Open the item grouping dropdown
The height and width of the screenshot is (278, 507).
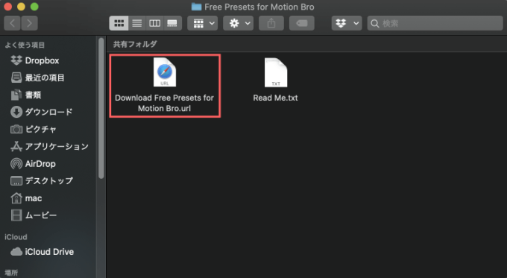click(x=202, y=23)
